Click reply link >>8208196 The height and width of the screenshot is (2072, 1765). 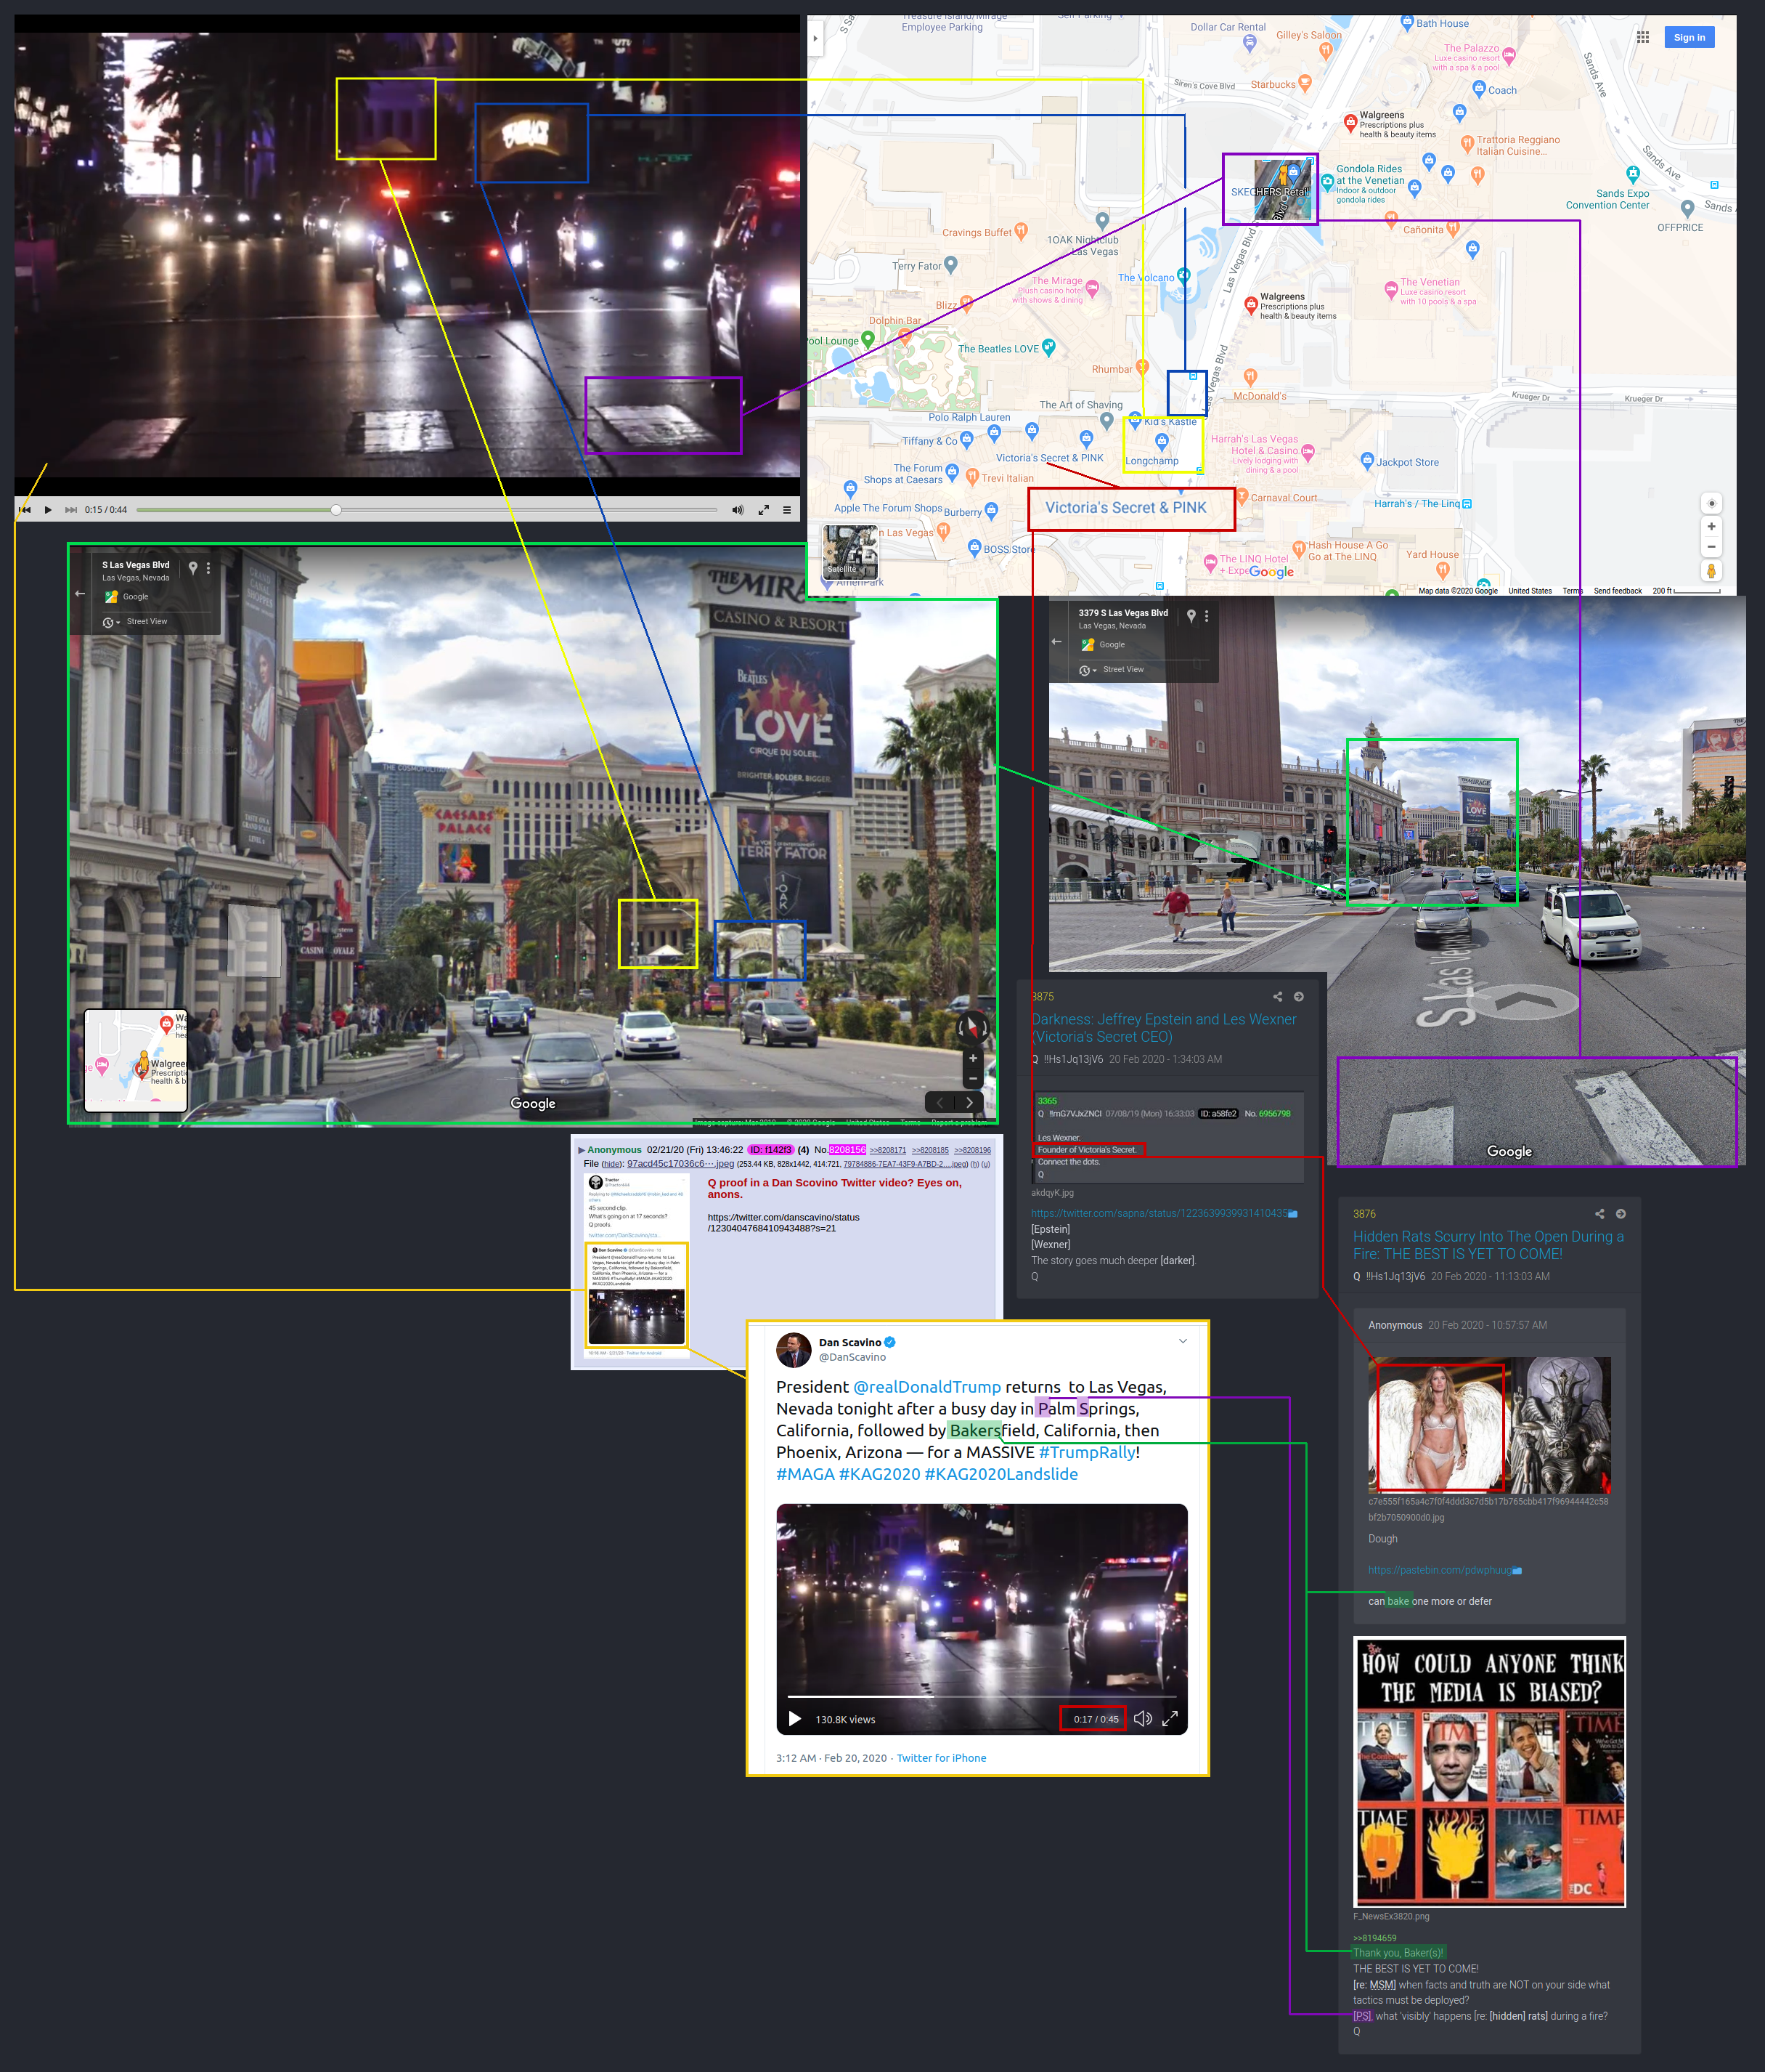click(972, 1150)
